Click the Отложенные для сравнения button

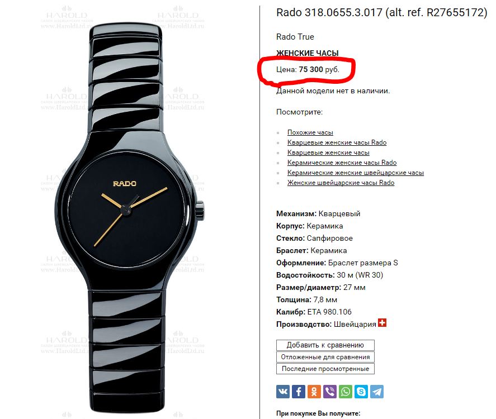[325, 357]
